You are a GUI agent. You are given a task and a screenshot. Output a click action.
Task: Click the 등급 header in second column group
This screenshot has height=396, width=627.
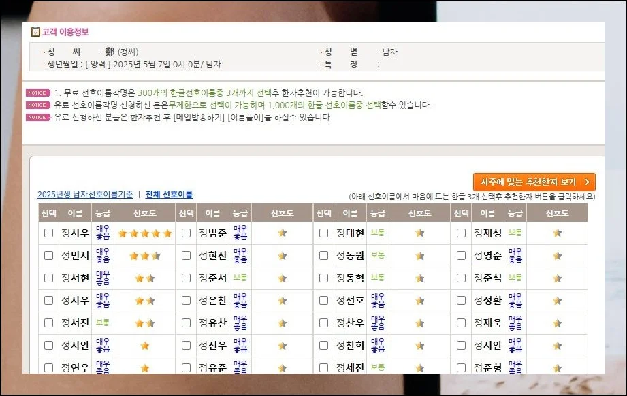(x=240, y=213)
